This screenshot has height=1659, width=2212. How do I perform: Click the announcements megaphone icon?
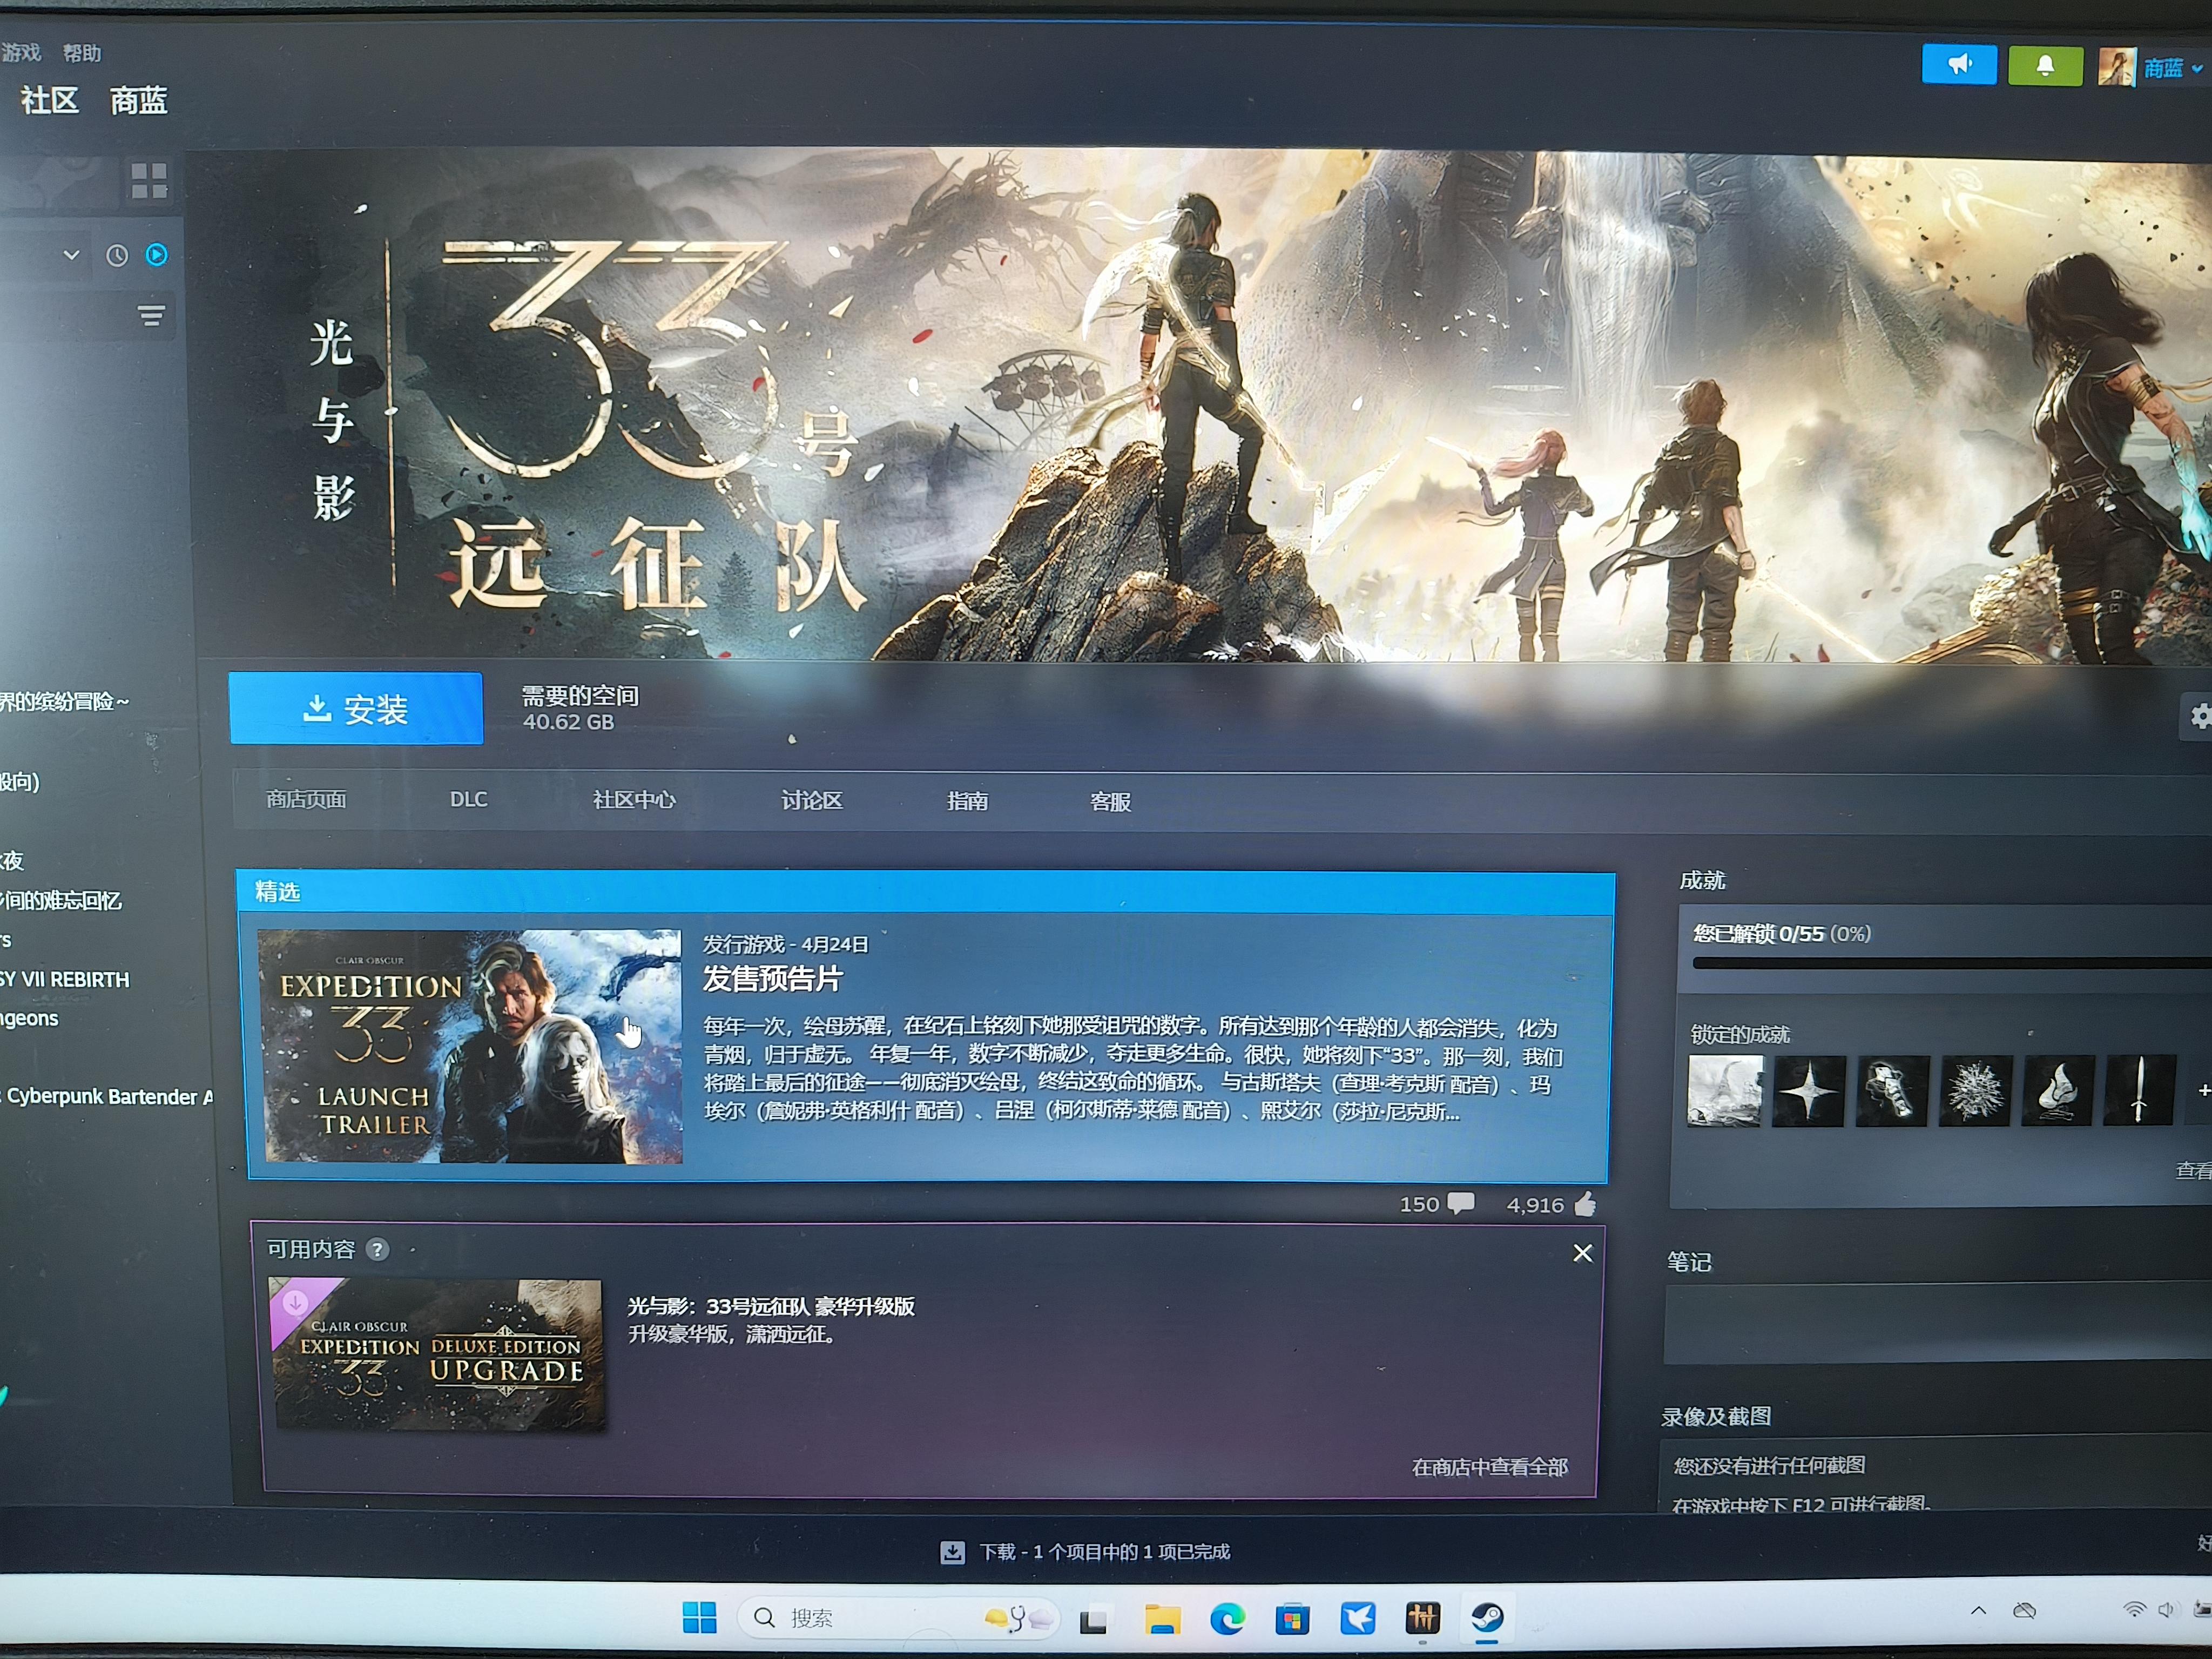point(1959,66)
